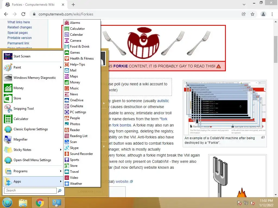Screen dimensions: 278x208
Task: Switch to Chrome on the taskbar
Action: pyautogui.click(x=40, y=203)
